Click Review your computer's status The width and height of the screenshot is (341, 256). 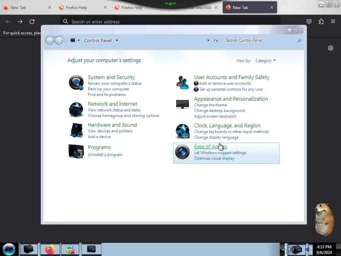point(115,83)
